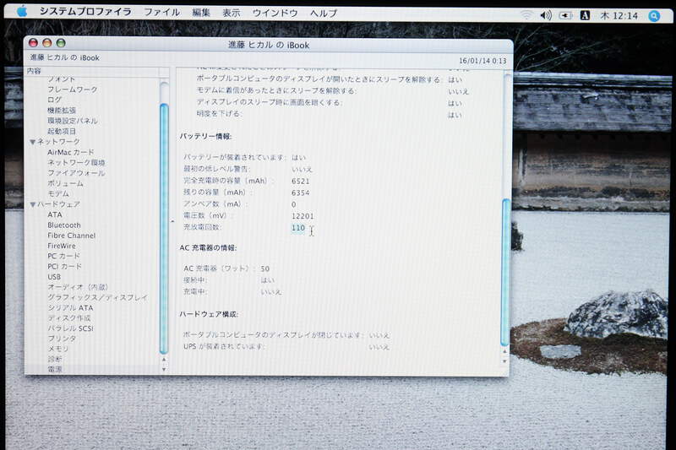Select USB in the hardware list

pos(54,276)
